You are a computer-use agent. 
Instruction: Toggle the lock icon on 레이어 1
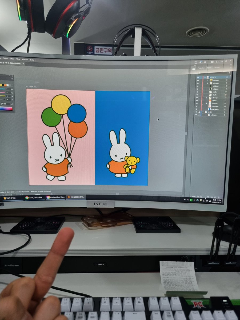199,112
